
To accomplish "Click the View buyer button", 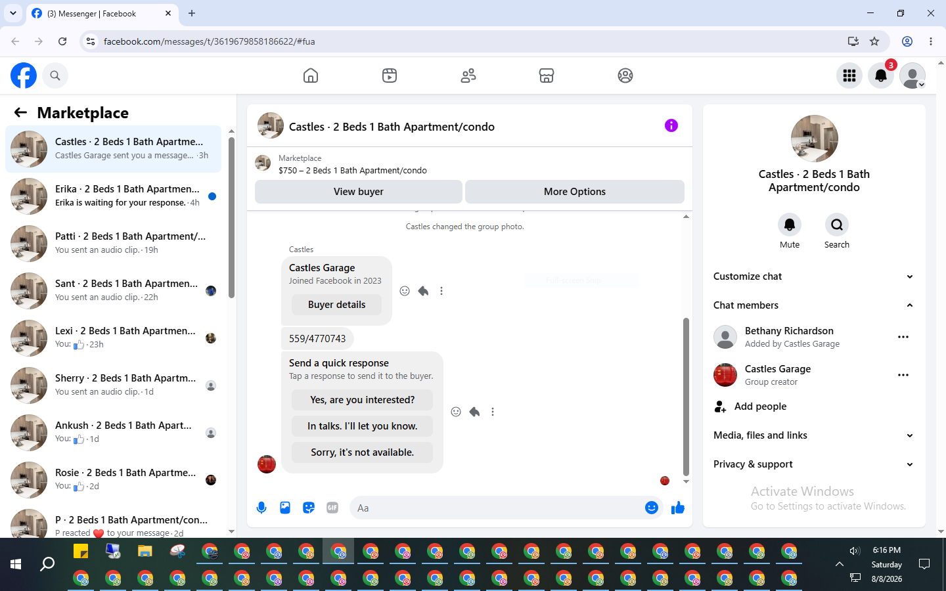I will 359,192.
